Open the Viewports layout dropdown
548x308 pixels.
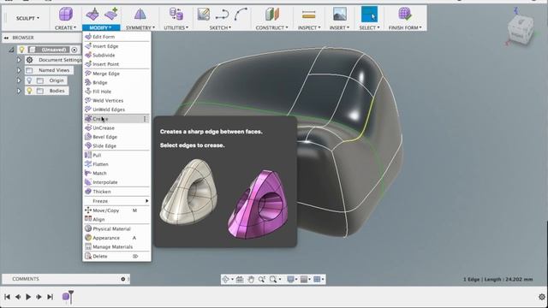coord(319,280)
